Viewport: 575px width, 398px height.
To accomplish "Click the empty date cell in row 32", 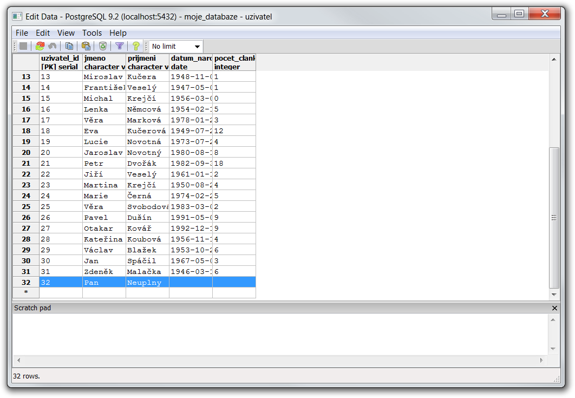I will [191, 282].
